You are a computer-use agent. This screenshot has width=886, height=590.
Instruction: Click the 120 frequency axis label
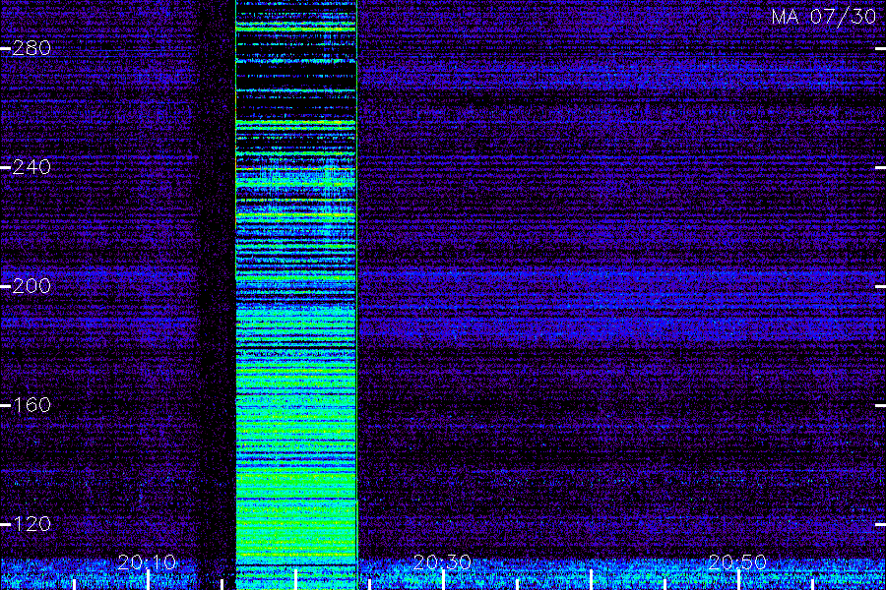click(x=32, y=524)
